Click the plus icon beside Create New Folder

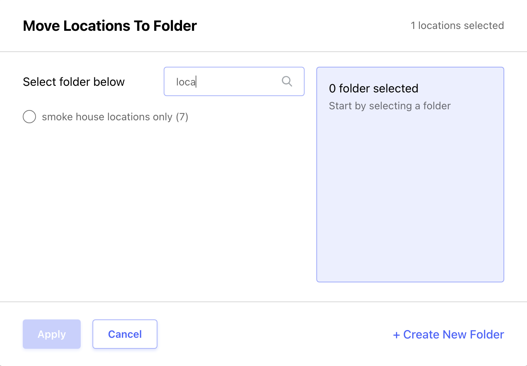396,335
